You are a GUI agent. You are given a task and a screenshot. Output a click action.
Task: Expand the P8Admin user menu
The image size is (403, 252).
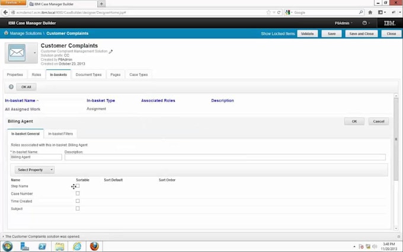point(343,23)
